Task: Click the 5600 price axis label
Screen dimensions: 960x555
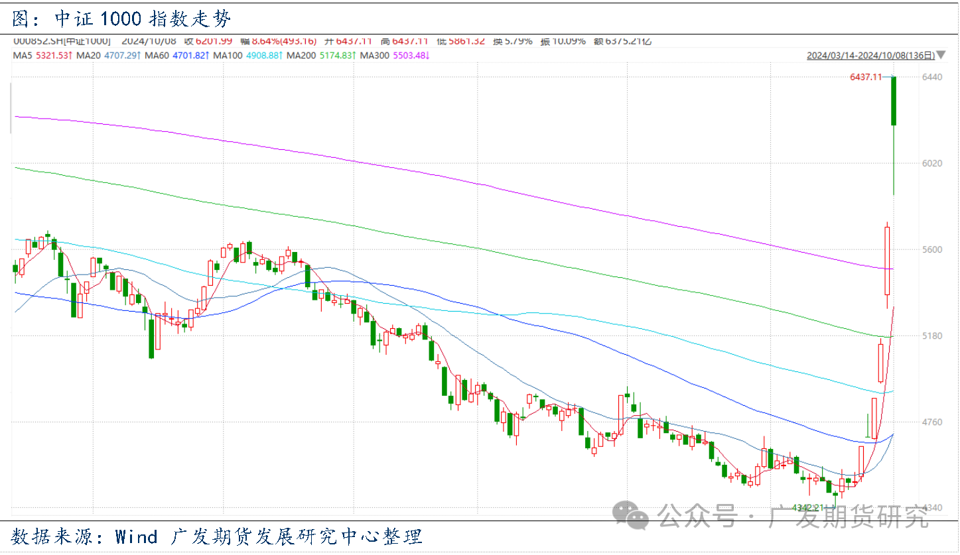Action: coord(933,249)
